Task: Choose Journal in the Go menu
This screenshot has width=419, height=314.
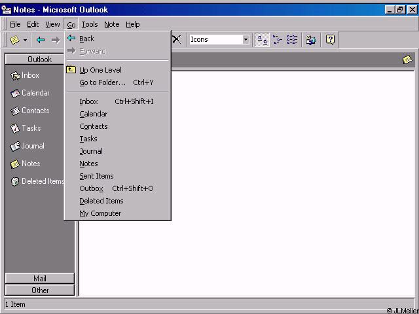Action: point(117,151)
